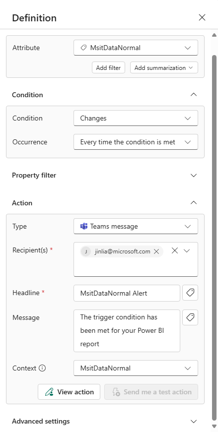This screenshot has width=218, height=432.
Task: Collapse the Action section
Action: [x=194, y=203]
